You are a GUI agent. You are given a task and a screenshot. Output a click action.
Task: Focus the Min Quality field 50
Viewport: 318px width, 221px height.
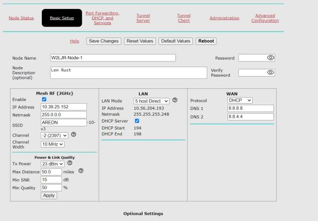pyautogui.click(x=51, y=188)
